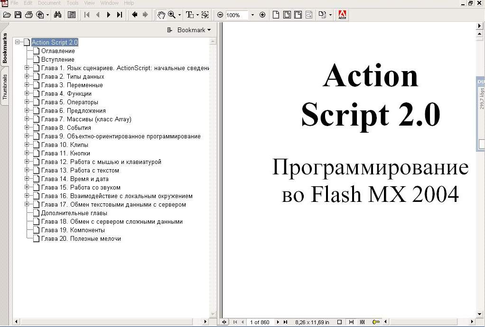
Task: Select the Hand tool
Action: (x=161, y=15)
